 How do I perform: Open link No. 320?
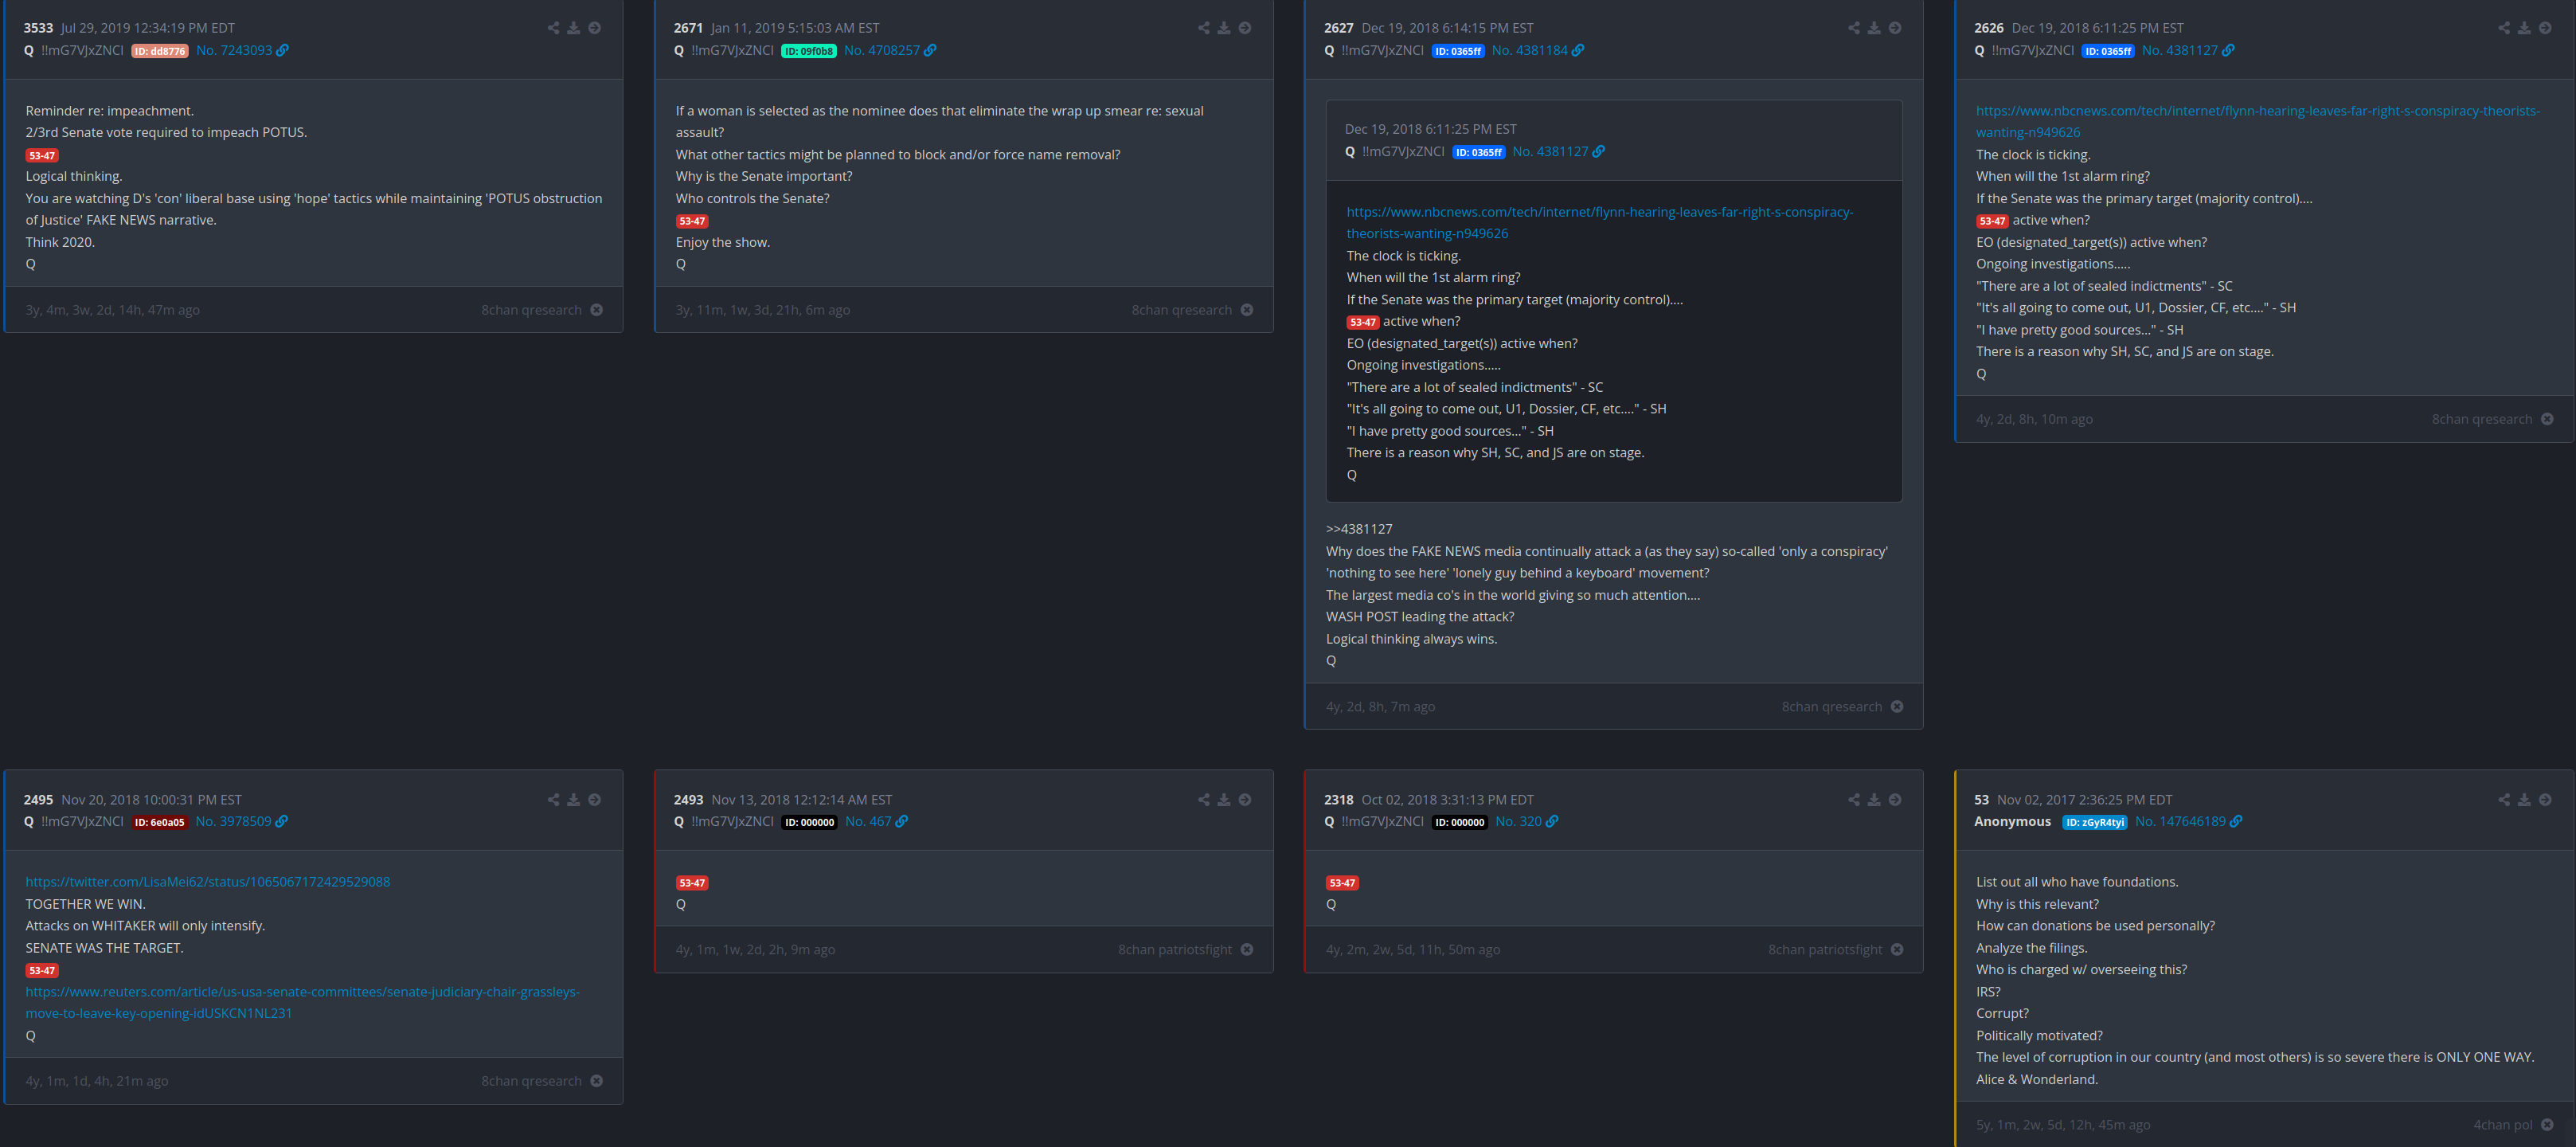coord(1526,822)
